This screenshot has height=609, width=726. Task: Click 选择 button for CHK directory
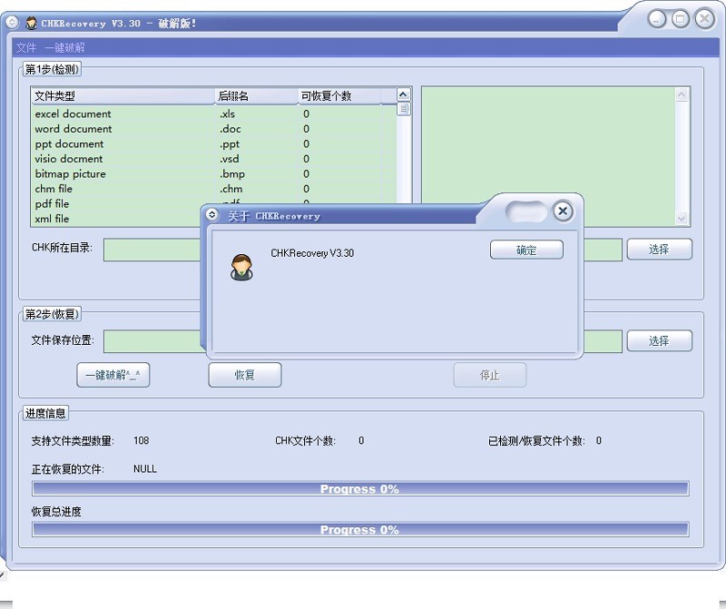click(x=660, y=250)
